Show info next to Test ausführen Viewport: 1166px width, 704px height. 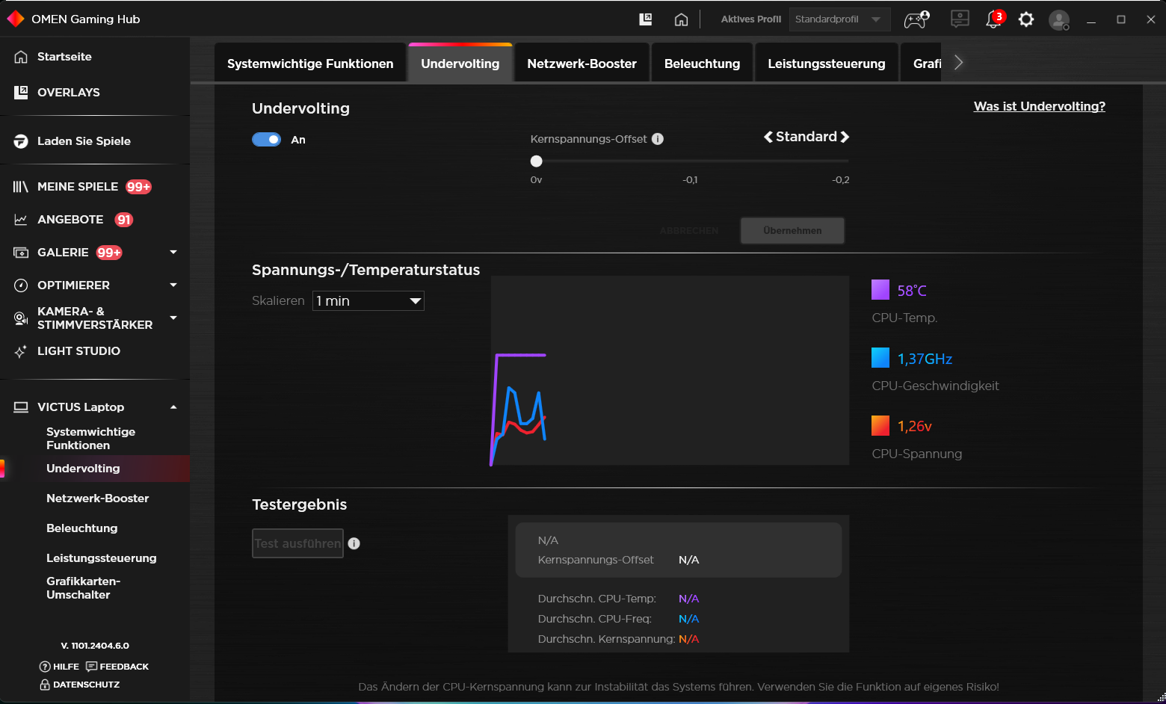[x=354, y=543]
